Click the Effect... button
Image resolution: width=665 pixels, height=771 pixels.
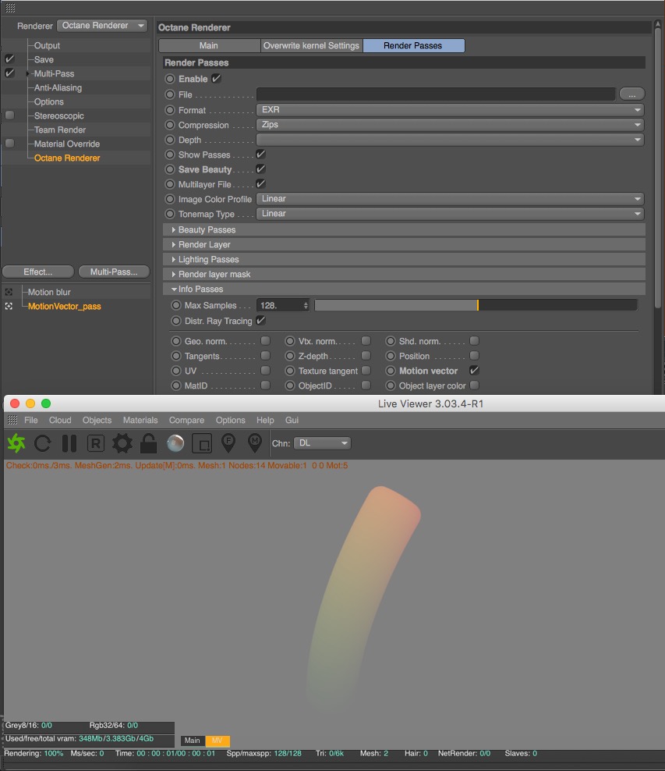(x=38, y=272)
